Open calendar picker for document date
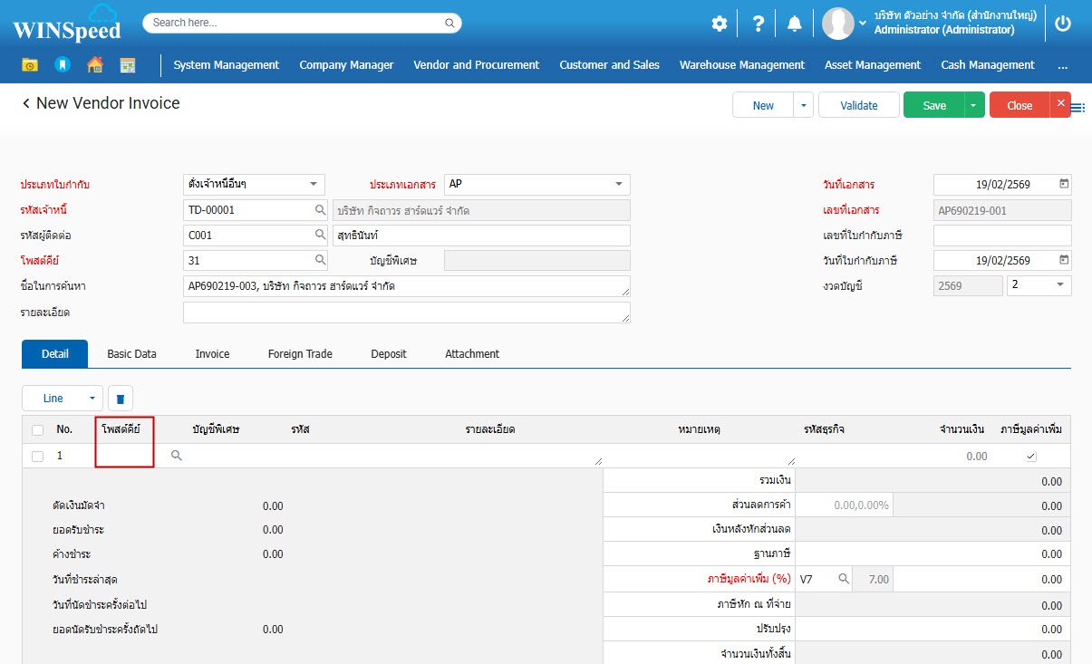The width and height of the screenshot is (1092, 664). 1064,184
